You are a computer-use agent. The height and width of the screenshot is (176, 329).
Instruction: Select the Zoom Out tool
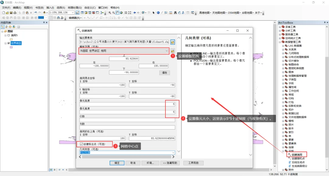pyautogui.click(x=114, y=13)
